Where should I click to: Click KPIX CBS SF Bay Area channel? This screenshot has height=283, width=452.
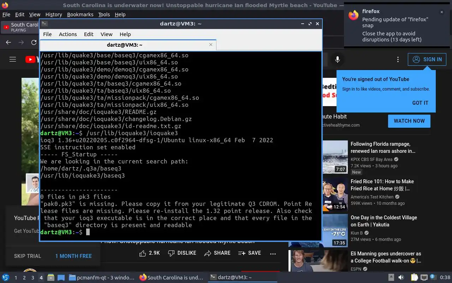coord(371,160)
